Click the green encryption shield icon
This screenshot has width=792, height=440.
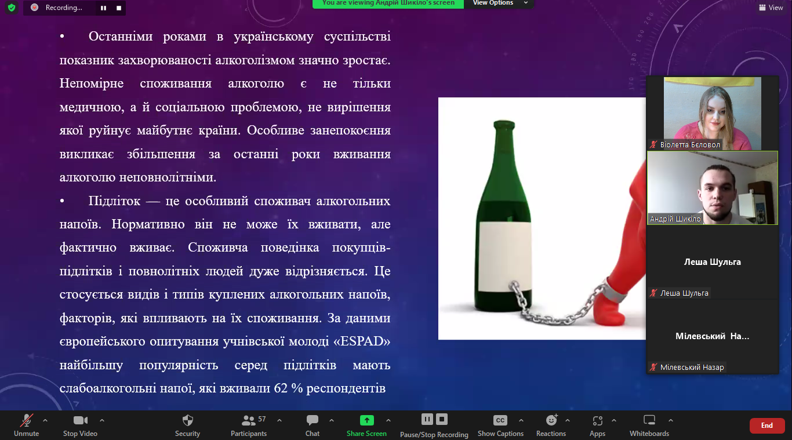pyautogui.click(x=12, y=8)
